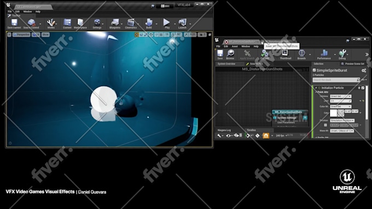Switch to the Preview Scene Settings tab

(352, 64)
